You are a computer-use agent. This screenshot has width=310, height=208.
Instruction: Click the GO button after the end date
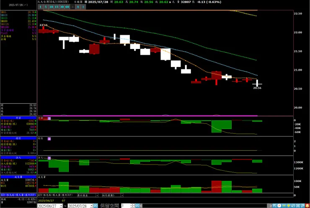96,205
